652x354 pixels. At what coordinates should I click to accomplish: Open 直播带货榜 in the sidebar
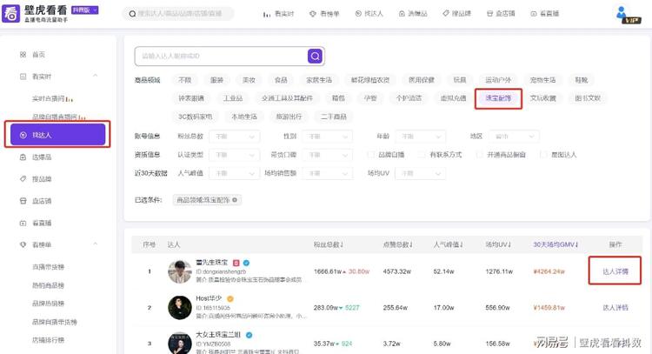[48, 267]
